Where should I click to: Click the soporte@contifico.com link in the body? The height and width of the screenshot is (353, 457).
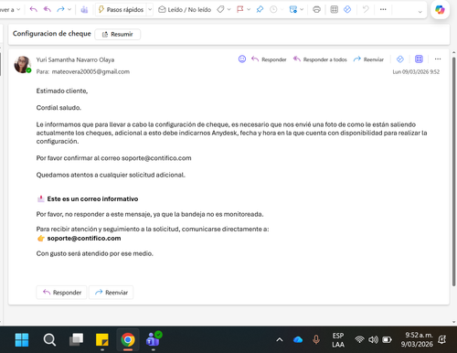coord(156,158)
